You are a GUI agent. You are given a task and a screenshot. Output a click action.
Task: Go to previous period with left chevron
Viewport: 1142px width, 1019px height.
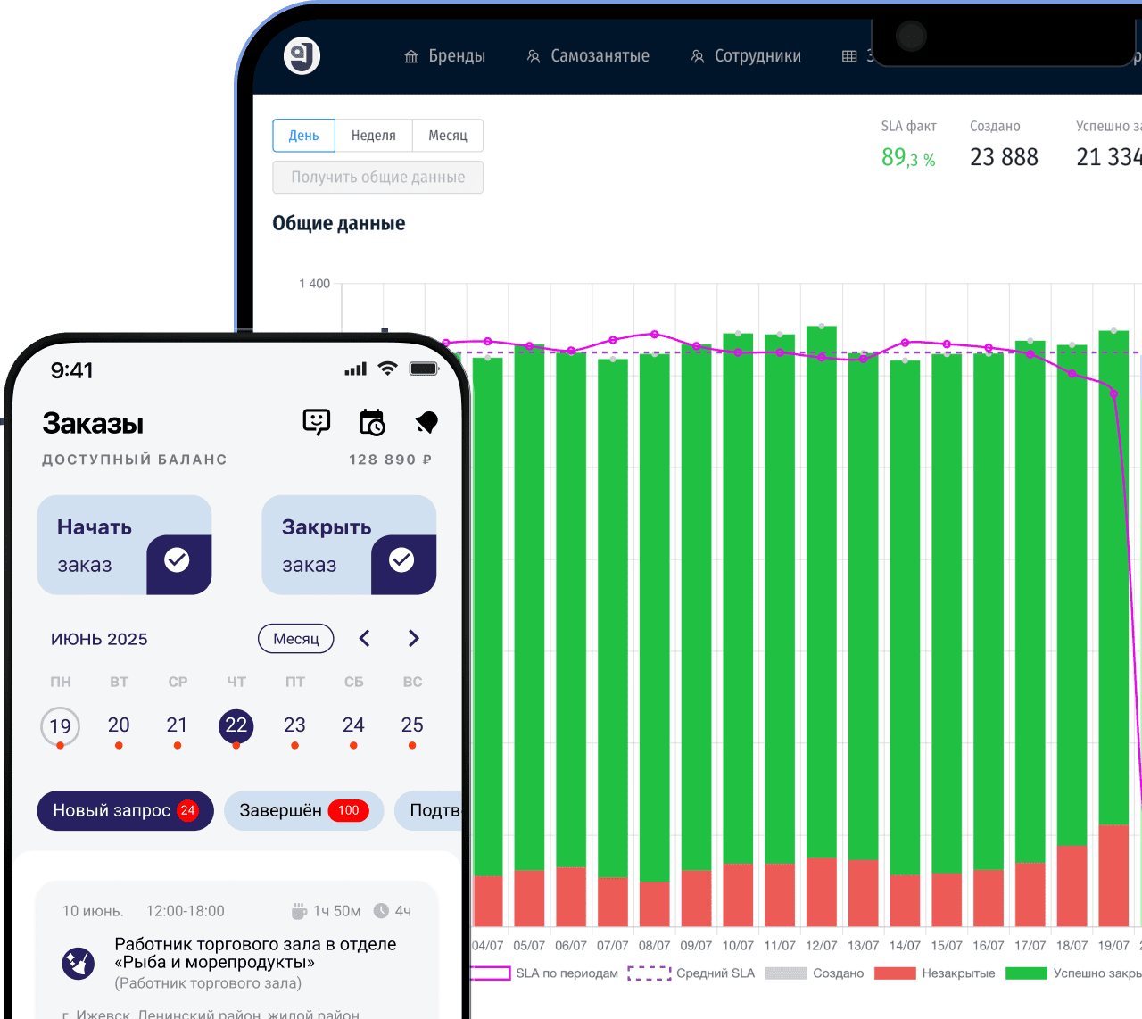click(x=364, y=638)
